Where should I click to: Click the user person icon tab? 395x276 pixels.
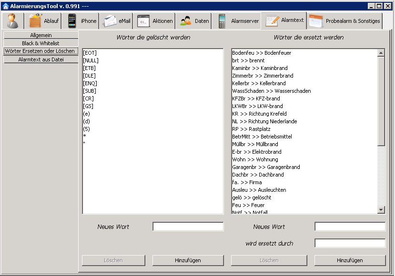[x=13, y=21]
